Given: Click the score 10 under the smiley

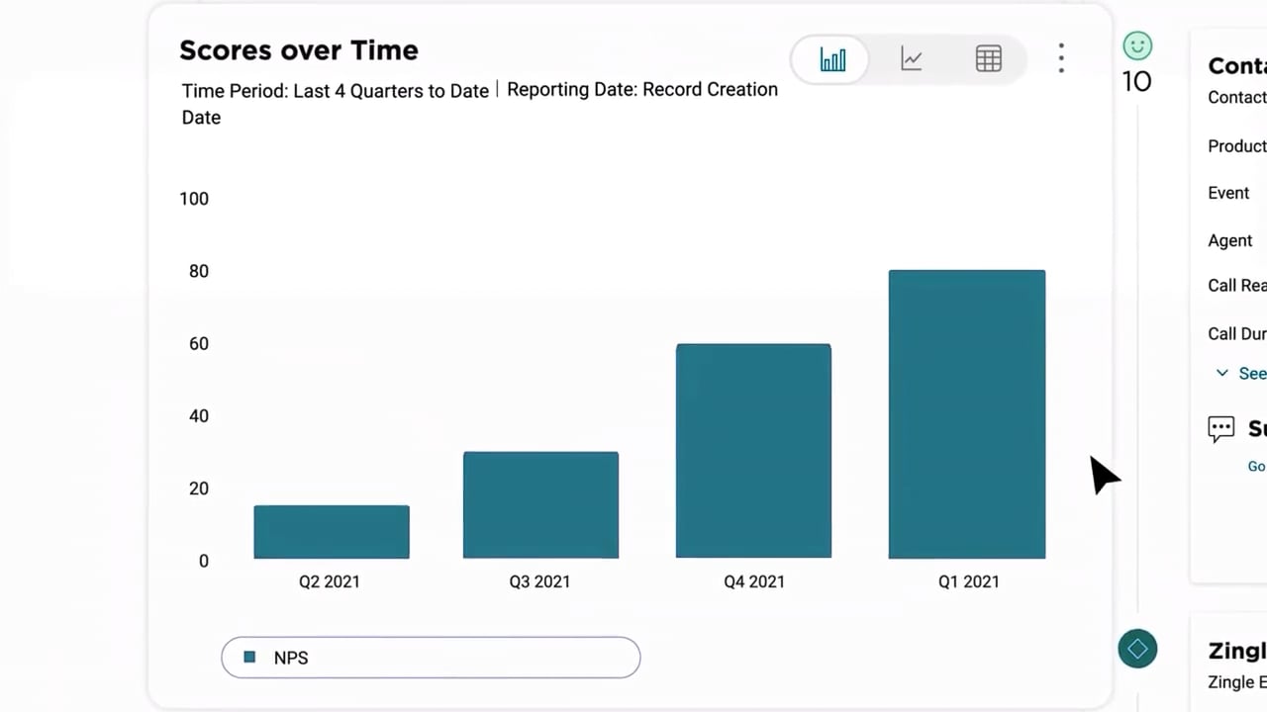Looking at the screenshot, I should point(1136,81).
